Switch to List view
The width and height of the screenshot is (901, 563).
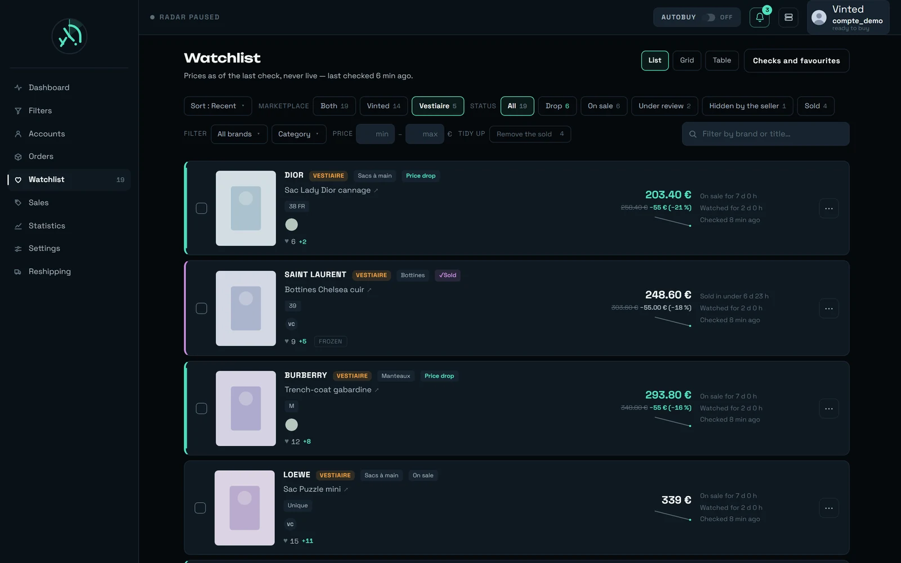tap(654, 61)
